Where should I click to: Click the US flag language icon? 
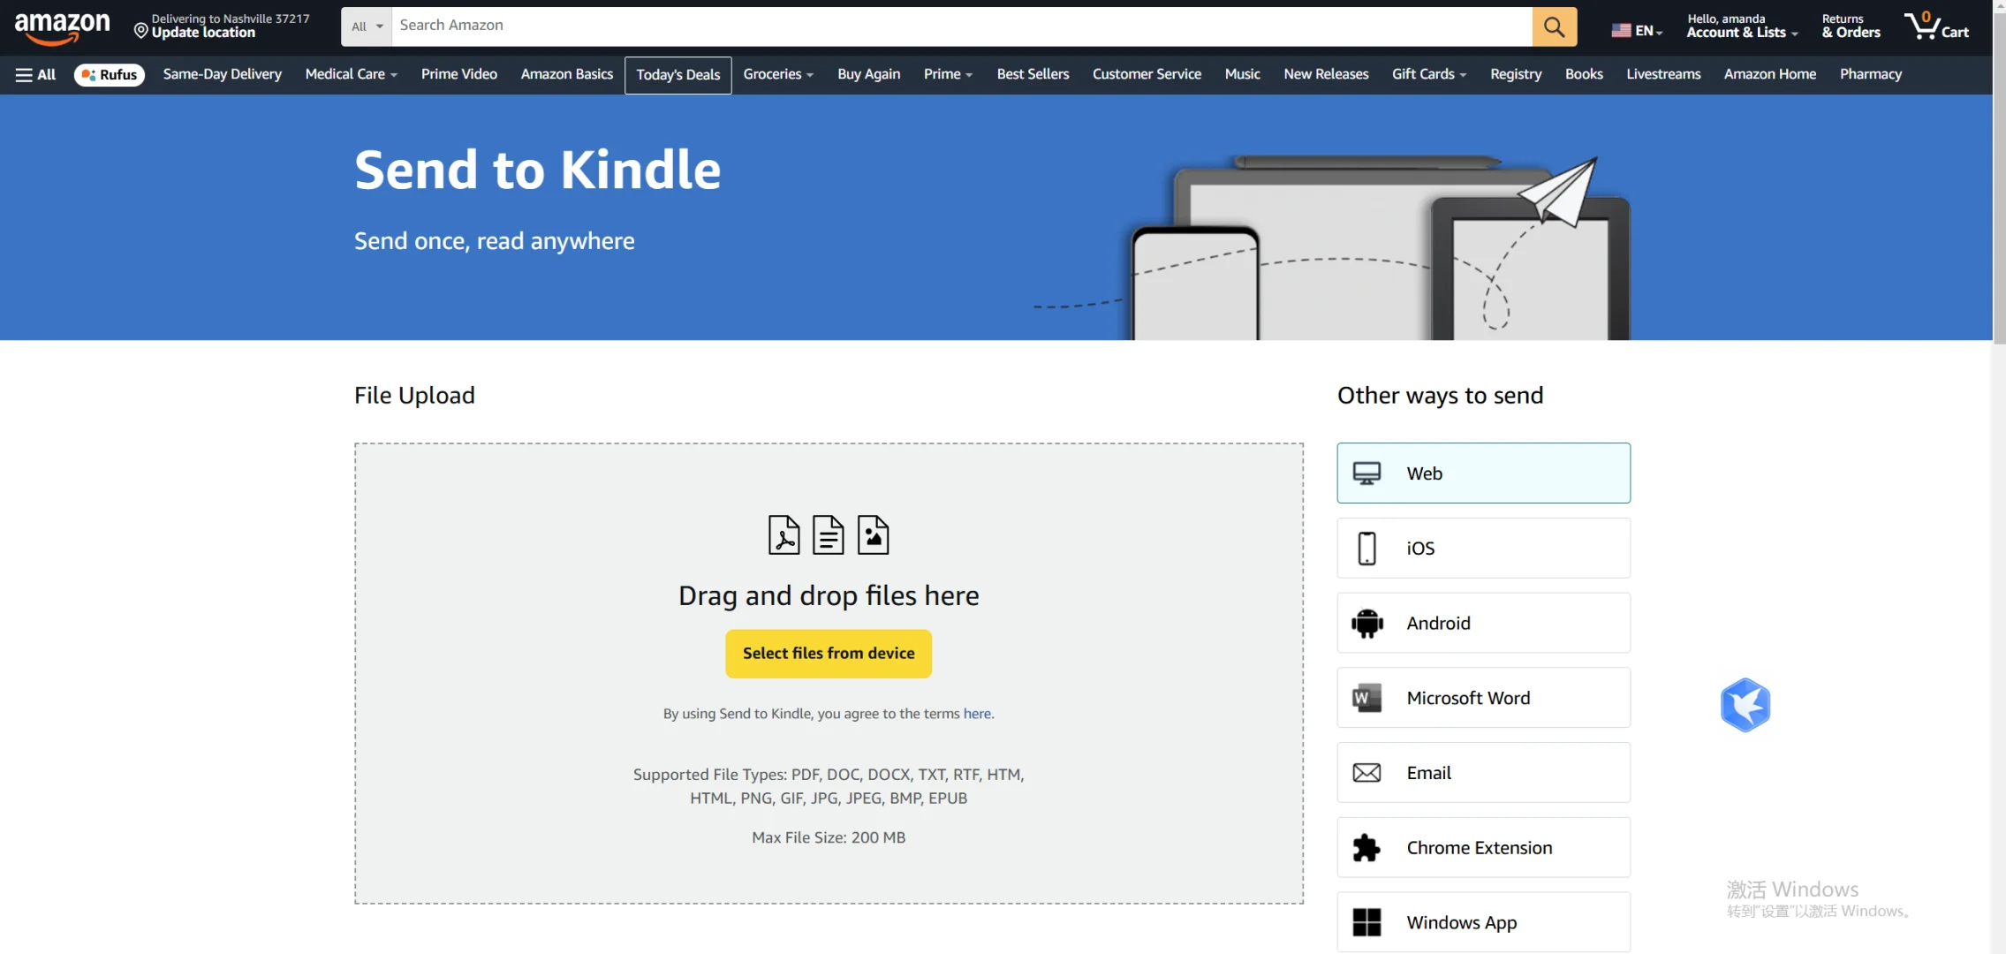[1621, 31]
